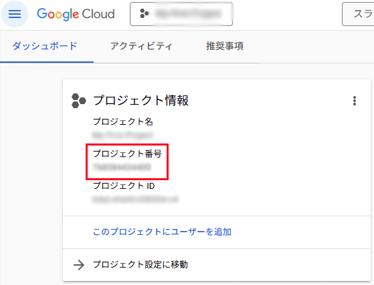Click the arrow icon beside プロジェクト設定に移動
Image resolution: width=374 pixels, height=285 pixels.
[x=79, y=265]
